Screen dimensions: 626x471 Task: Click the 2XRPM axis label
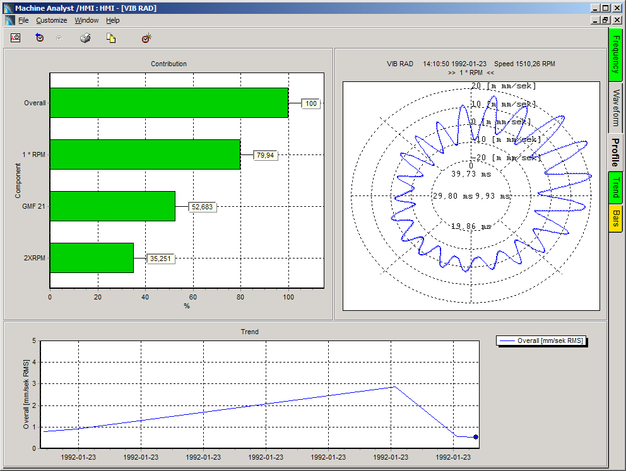[34, 258]
